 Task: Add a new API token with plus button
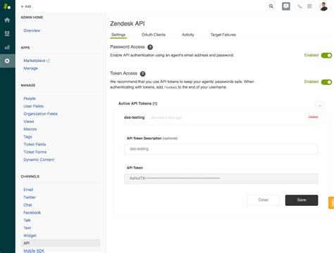[x=319, y=105]
